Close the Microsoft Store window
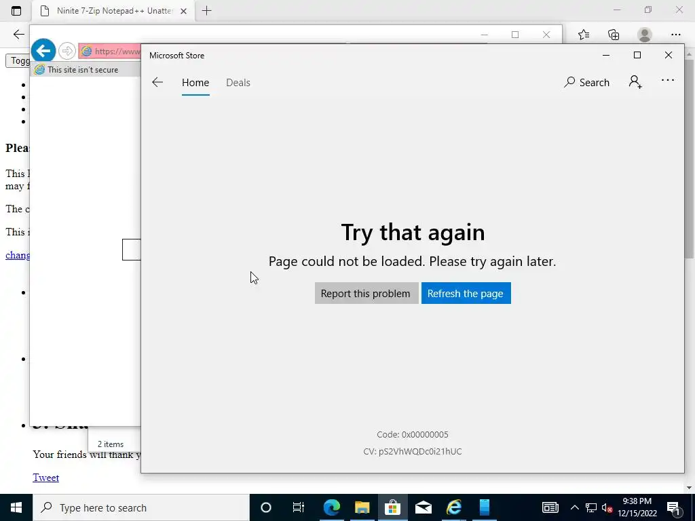This screenshot has width=695, height=521. [669, 55]
